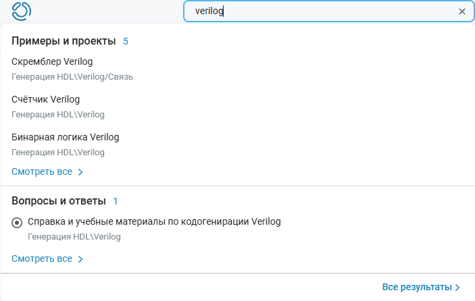The image size is (475, 301).
Task: Click the result count 1 beside Вопросы и ответы
Action: point(116,201)
